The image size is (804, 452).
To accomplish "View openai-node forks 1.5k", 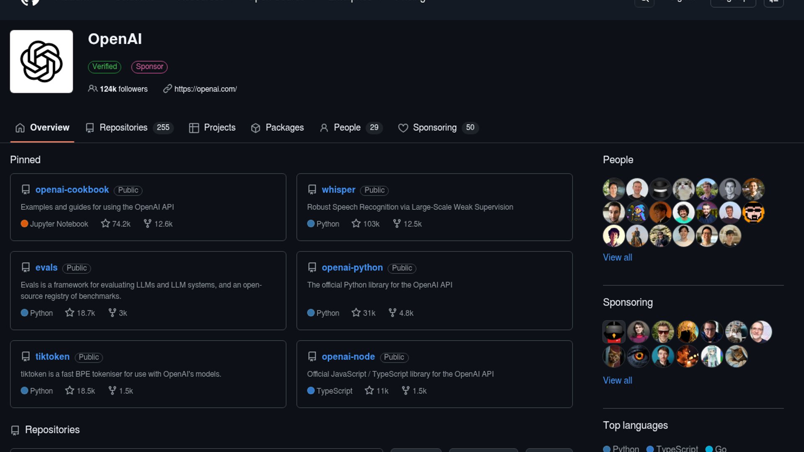I will pyautogui.click(x=414, y=391).
